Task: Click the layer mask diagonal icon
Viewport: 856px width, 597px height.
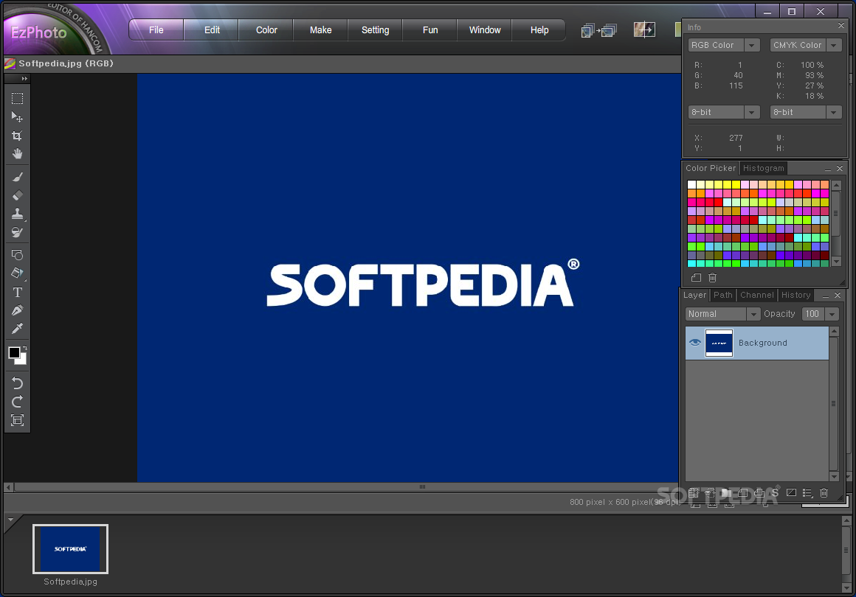Action: (791, 492)
